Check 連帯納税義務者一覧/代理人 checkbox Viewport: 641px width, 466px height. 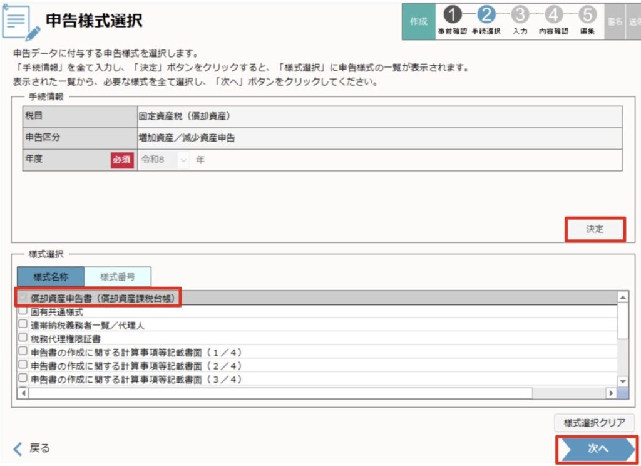[23, 324]
